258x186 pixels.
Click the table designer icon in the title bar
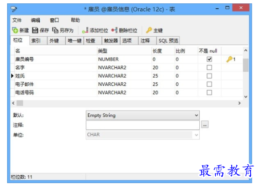pos(14,9)
